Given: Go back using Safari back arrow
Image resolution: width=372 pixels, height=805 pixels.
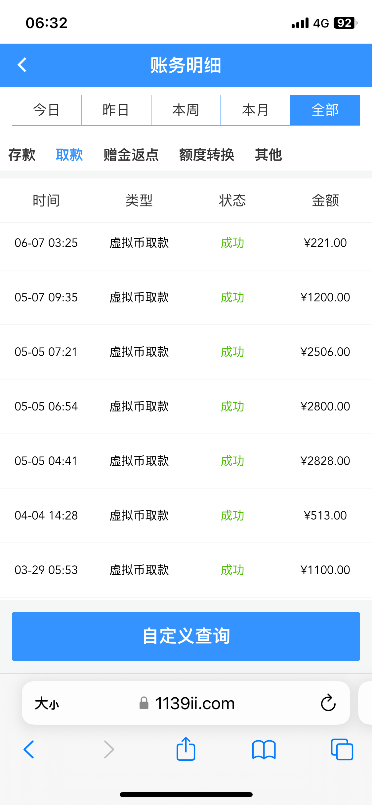Looking at the screenshot, I should coord(29,749).
